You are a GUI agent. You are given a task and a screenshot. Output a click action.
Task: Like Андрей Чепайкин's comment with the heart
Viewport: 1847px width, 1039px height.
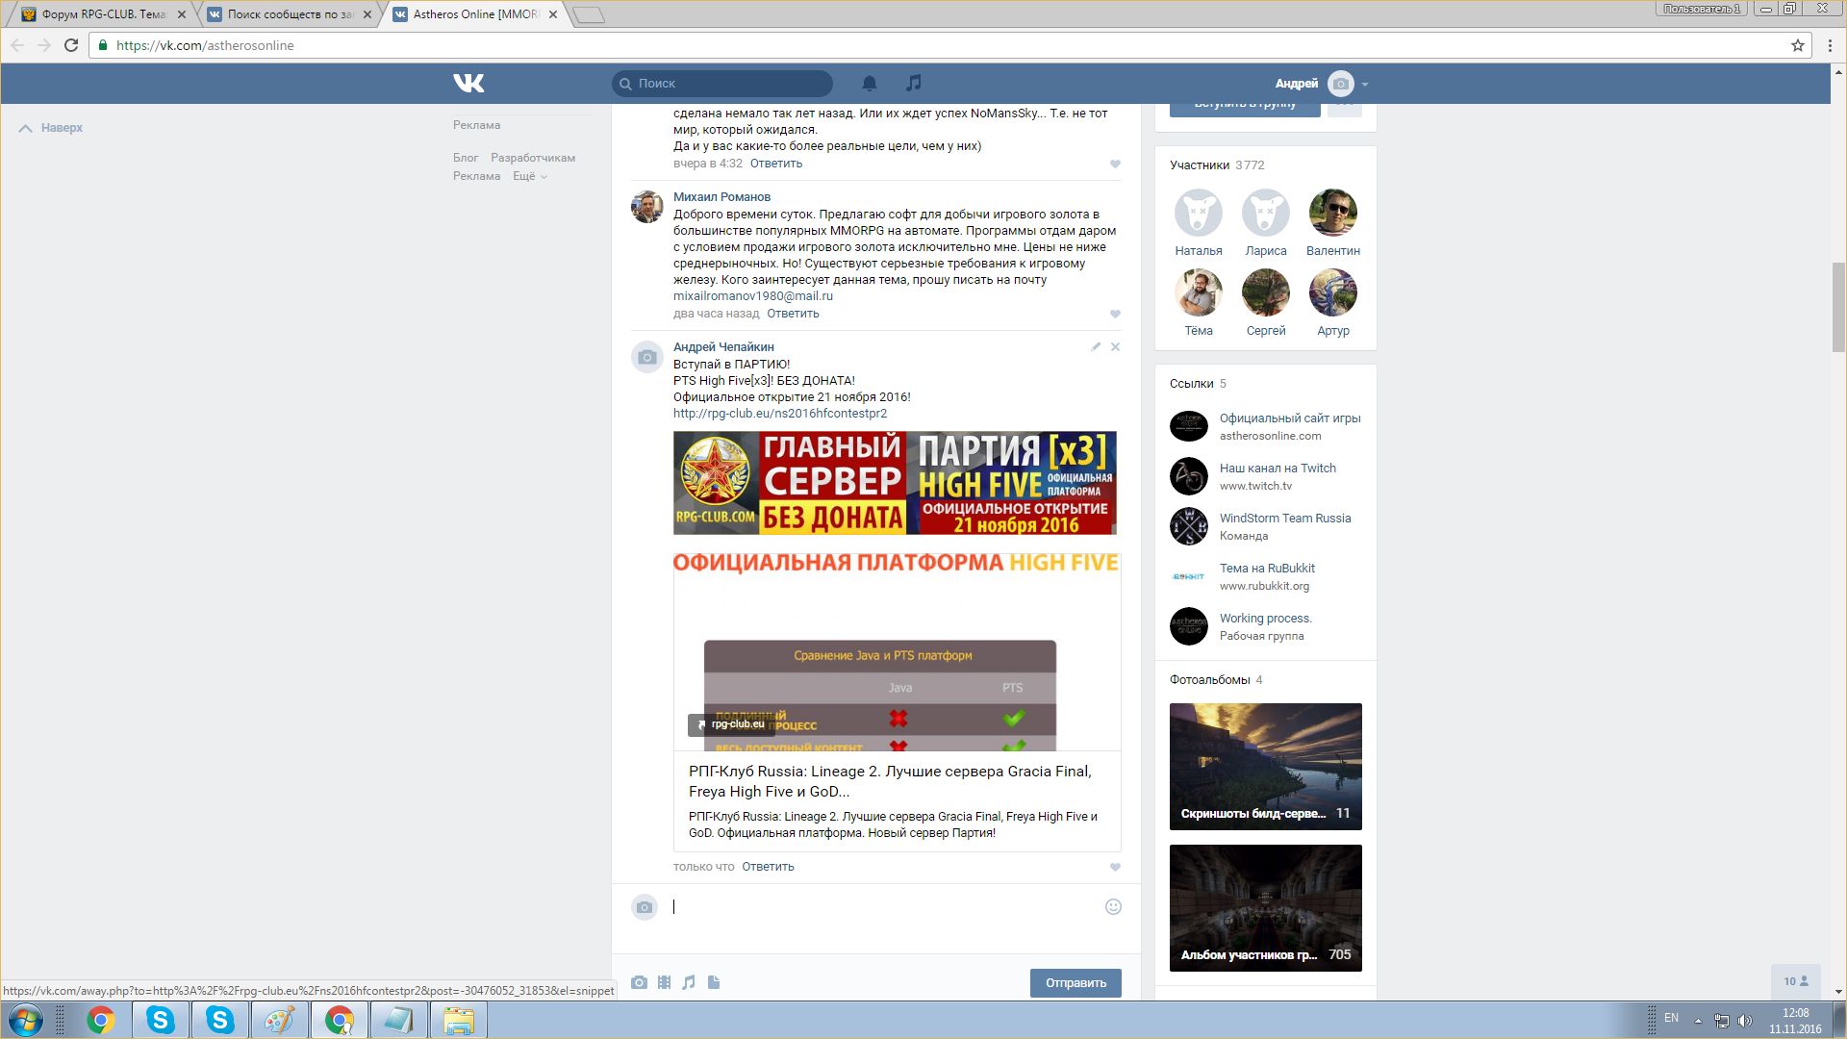click(1115, 868)
